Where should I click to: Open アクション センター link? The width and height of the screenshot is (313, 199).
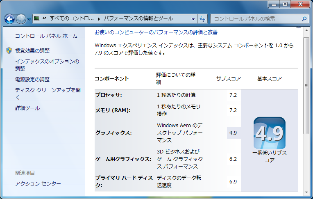pos(38,183)
